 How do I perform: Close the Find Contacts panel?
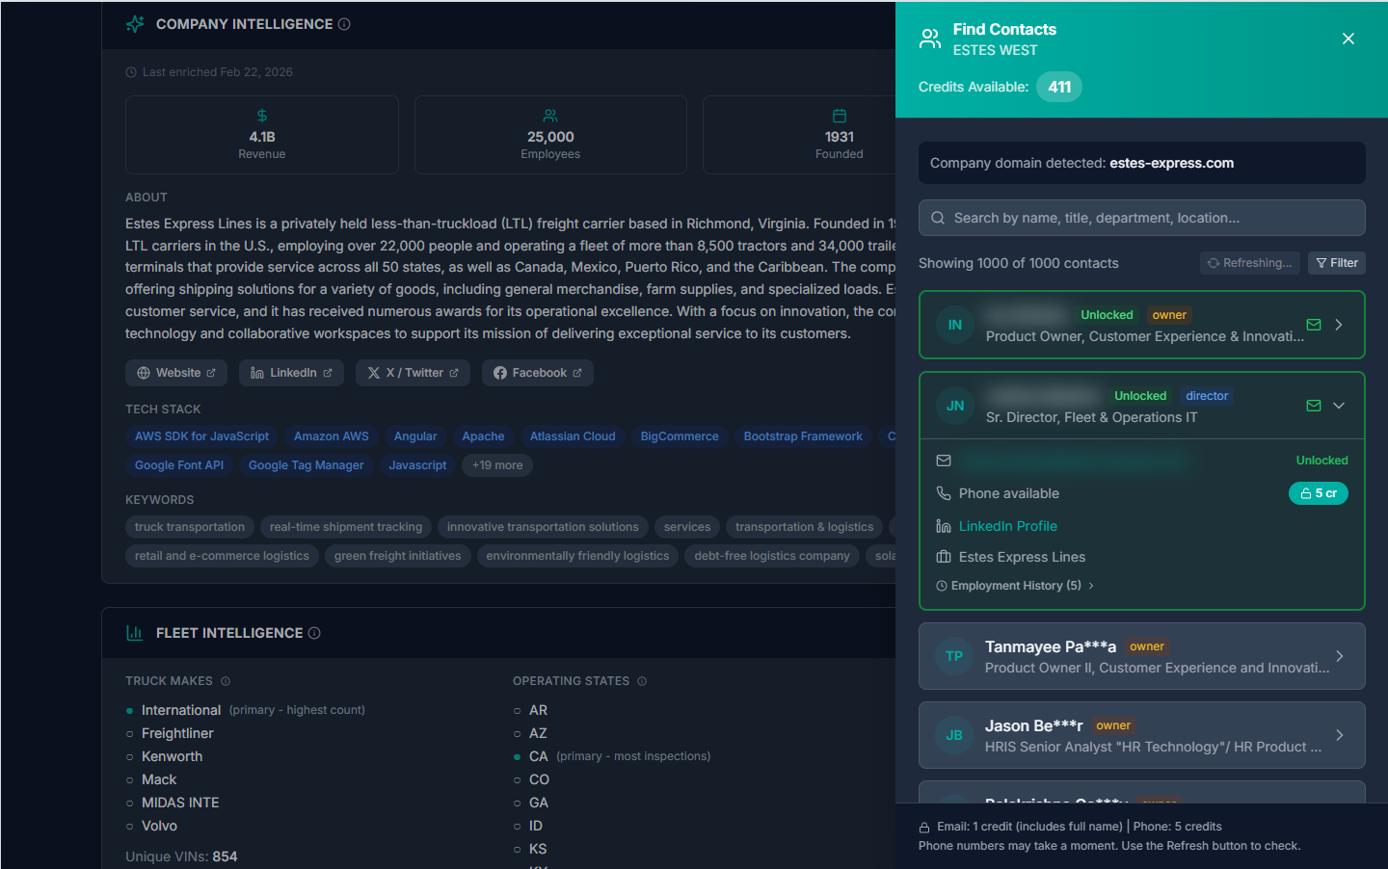point(1348,39)
